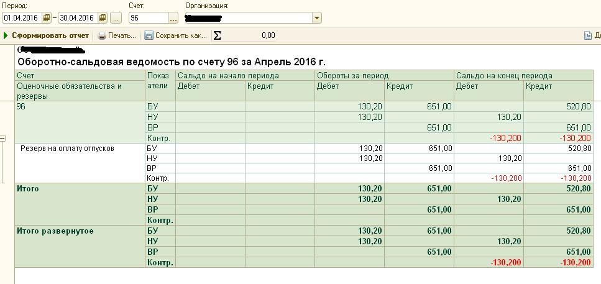601x284 pixels.
Task: Click the period selection ellipsis button
Action: 116,18
